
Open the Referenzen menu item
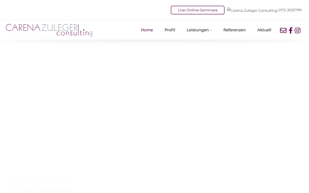tap(234, 30)
